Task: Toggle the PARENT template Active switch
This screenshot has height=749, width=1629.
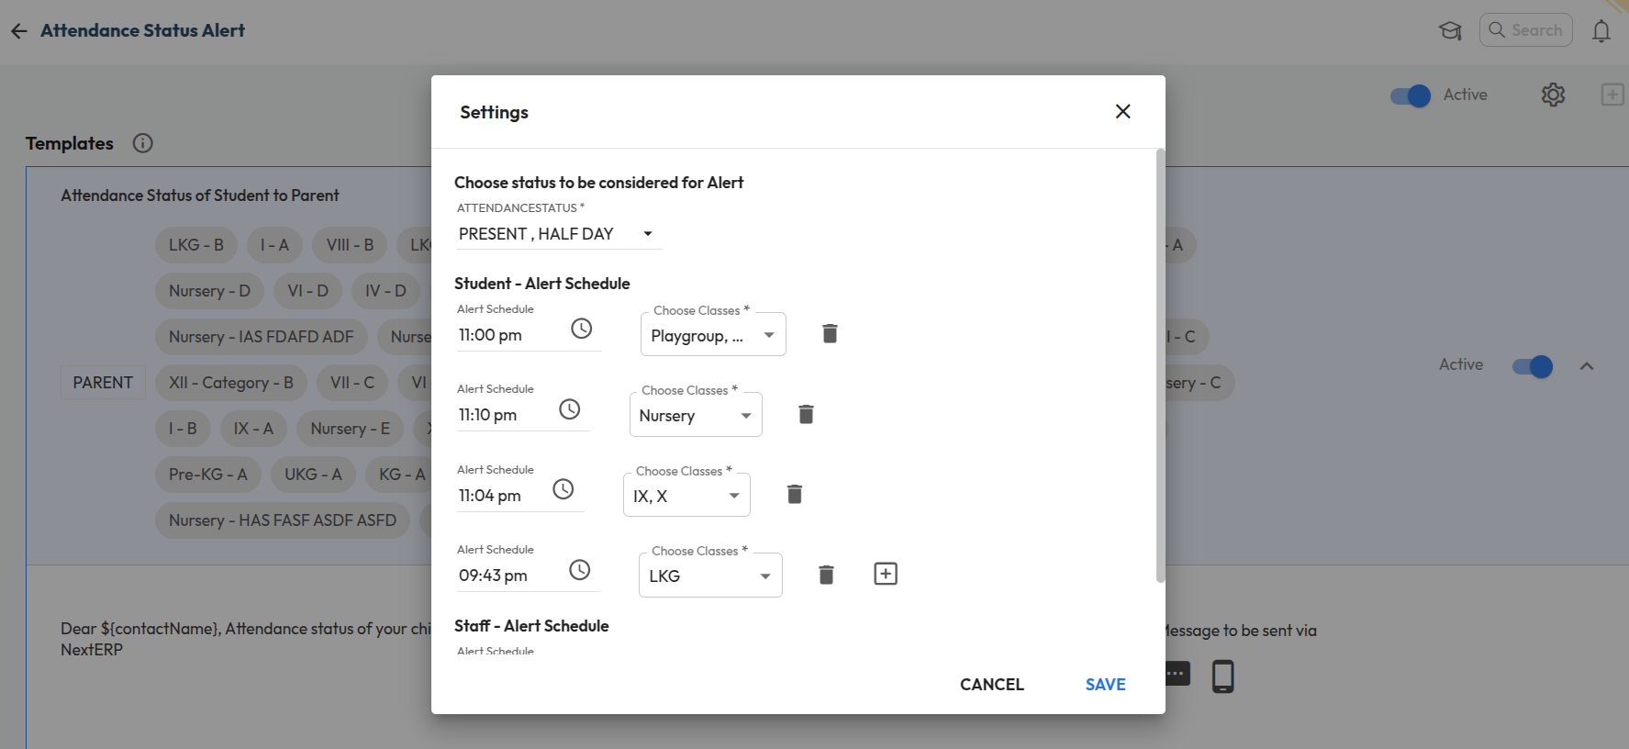Action: tap(1532, 366)
